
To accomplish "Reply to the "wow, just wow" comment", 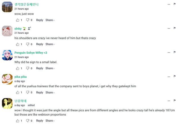I will tap(40, 20).
